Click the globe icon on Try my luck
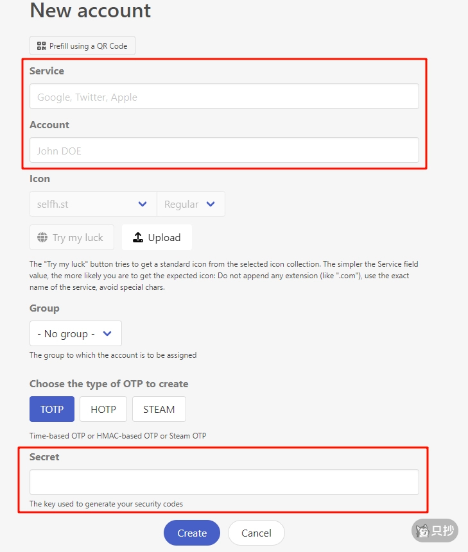The width and height of the screenshot is (468, 552). coord(42,238)
